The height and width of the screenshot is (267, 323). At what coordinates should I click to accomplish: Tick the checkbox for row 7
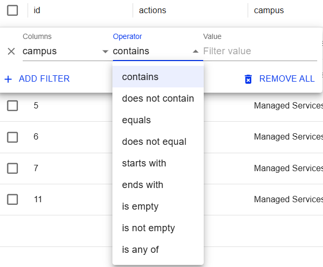coord(12,169)
